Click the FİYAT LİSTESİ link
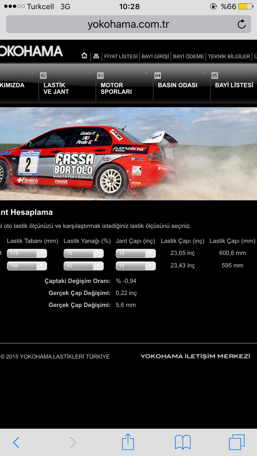The width and height of the screenshot is (257, 456). 121,56
